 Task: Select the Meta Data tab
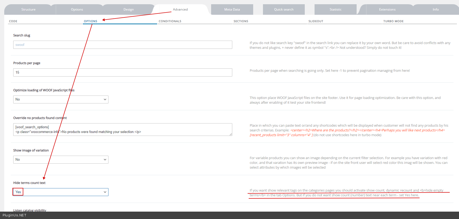[x=232, y=9]
